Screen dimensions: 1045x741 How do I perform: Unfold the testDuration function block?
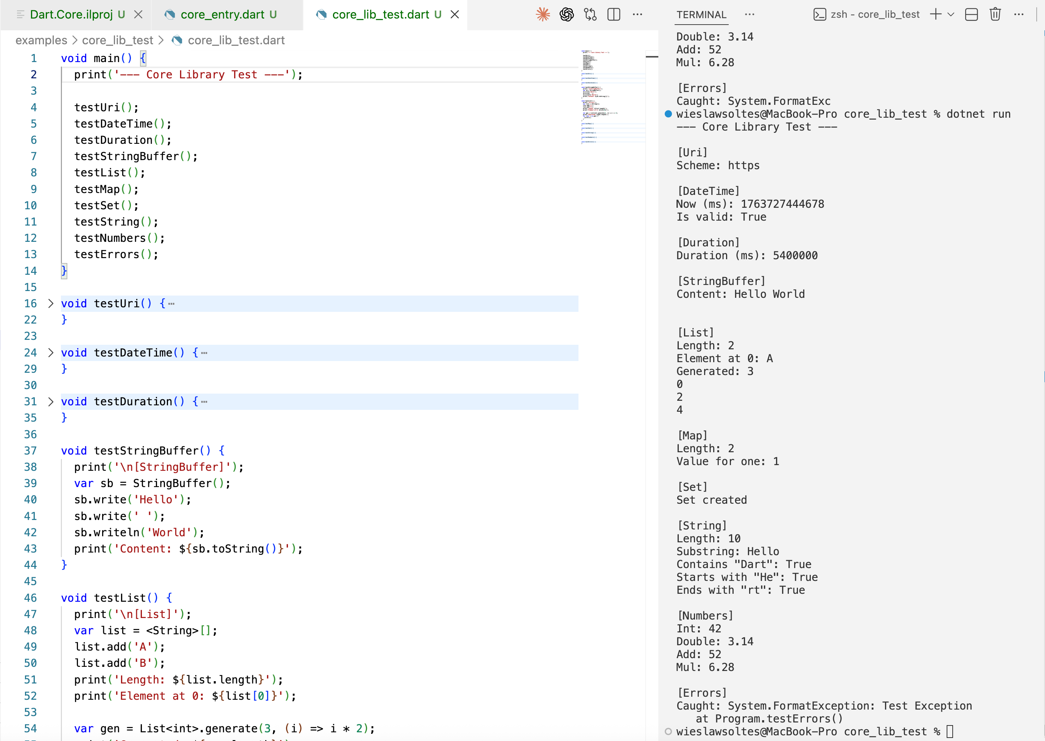[51, 402]
